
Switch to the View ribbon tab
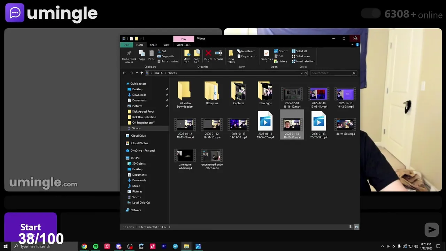coord(166,45)
